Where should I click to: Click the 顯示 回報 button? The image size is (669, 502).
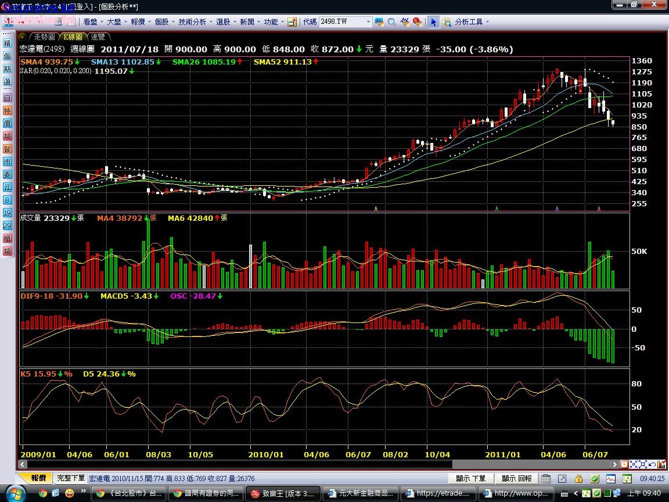click(x=516, y=479)
